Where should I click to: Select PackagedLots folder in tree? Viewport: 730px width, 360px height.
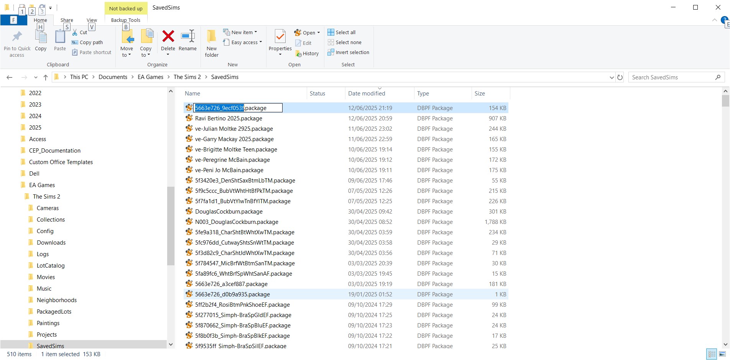(x=54, y=312)
